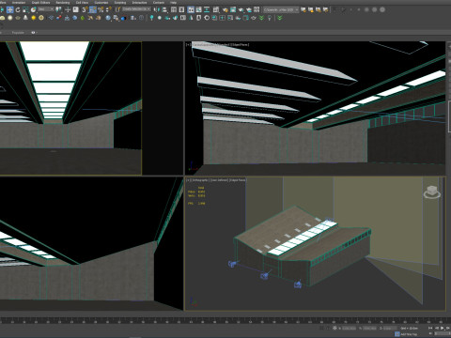Select the leftmost blue camera object in orthographic viewport
Image resolution: width=451 pixels, height=338 pixels.
232,264
